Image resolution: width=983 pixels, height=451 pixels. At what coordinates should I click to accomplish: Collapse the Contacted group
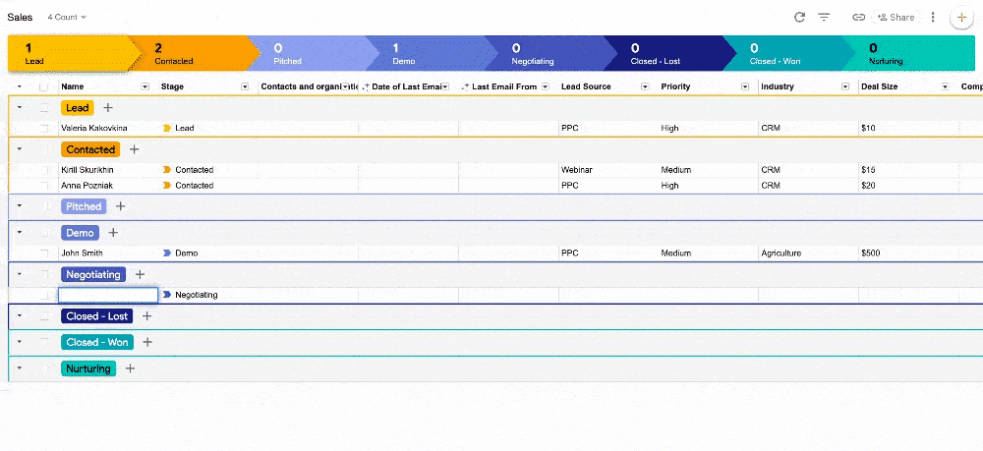click(20, 149)
